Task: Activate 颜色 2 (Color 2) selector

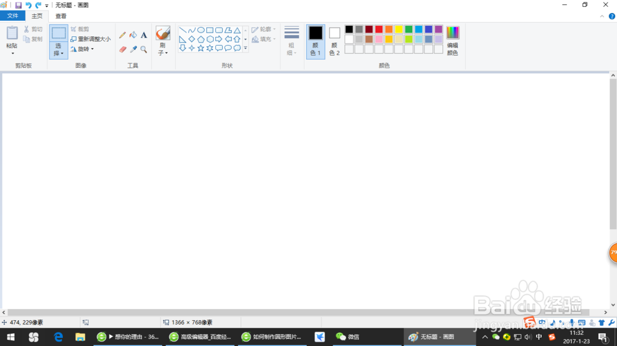Action: (x=334, y=42)
